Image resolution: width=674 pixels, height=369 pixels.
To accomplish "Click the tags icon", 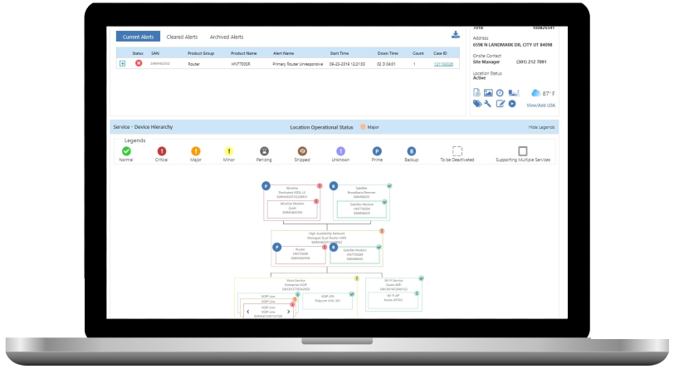I will pos(477,104).
